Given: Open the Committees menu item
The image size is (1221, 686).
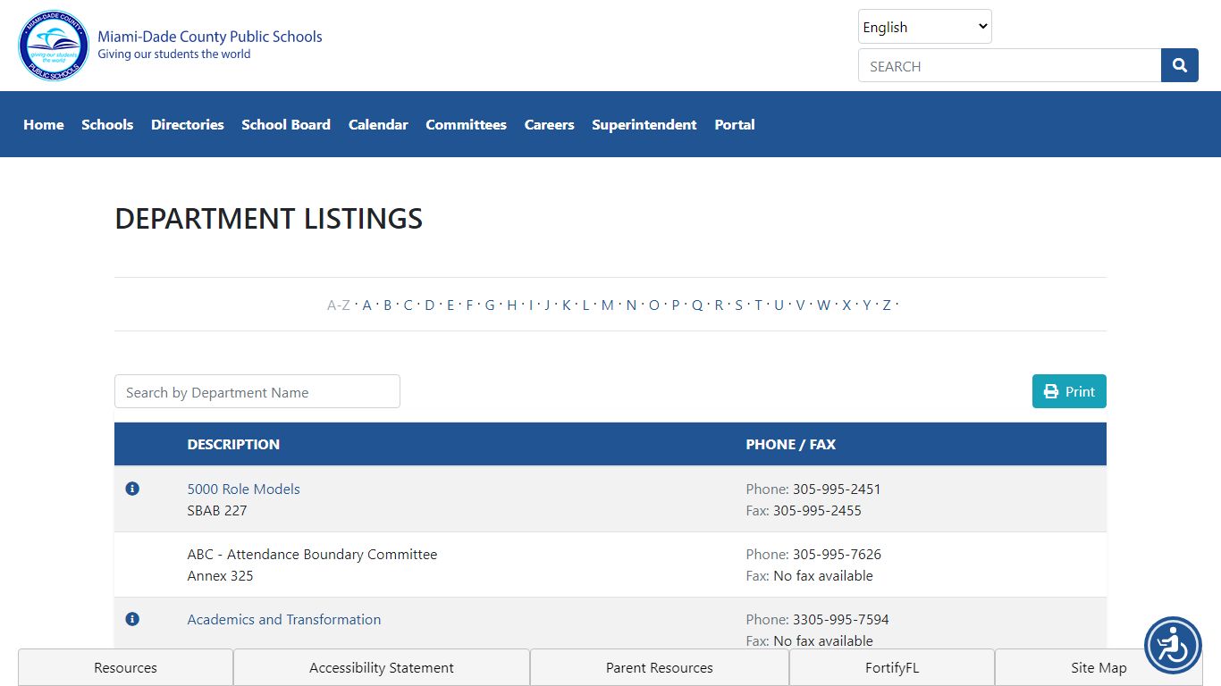Looking at the screenshot, I should pos(466,124).
